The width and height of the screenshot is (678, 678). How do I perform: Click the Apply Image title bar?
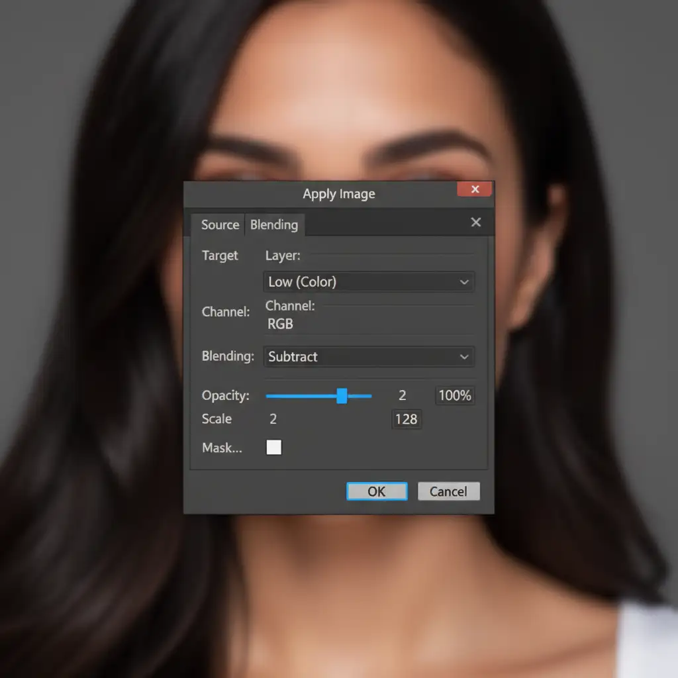(338, 194)
